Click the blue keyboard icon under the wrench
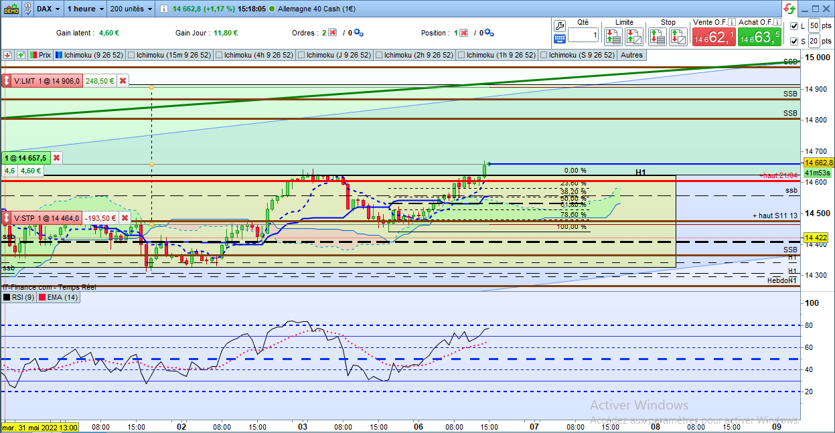This screenshot has height=433, width=835. pyautogui.click(x=560, y=39)
